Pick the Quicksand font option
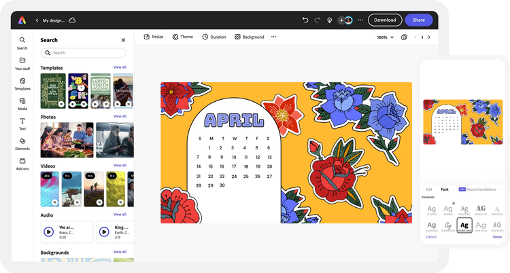 (x=432, y=226)
